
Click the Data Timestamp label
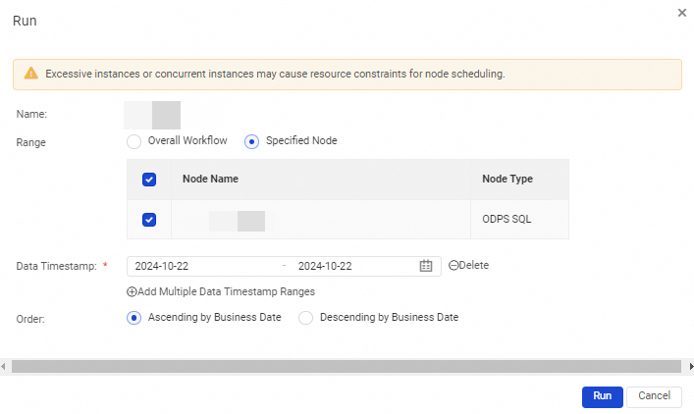(x=57, y=266)
